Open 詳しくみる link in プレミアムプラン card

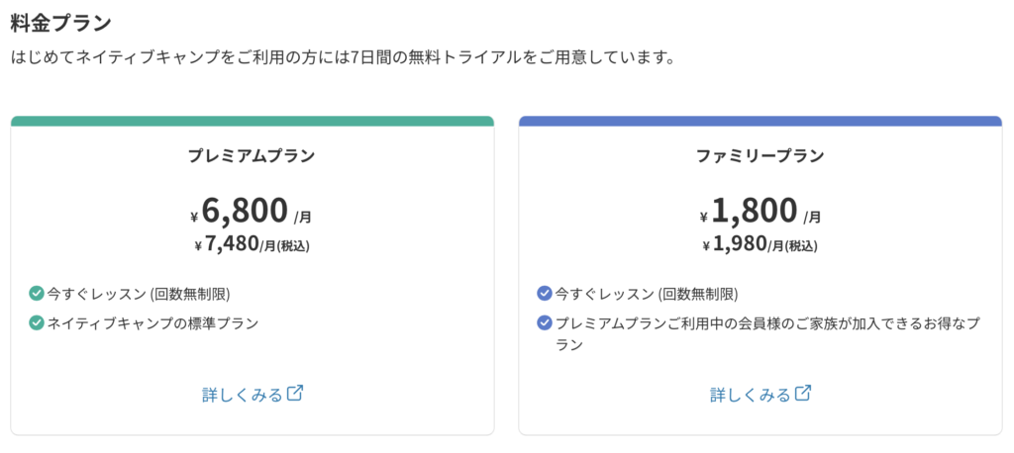tap(243, 394)
